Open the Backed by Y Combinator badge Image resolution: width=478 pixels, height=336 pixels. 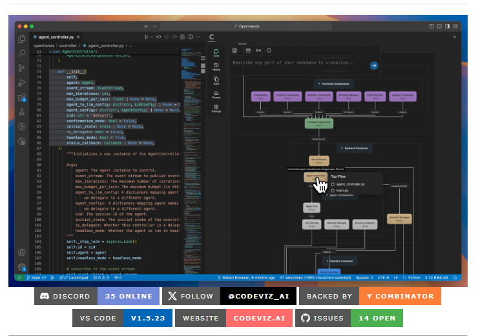pyautogui.click(x=370, y=296)
